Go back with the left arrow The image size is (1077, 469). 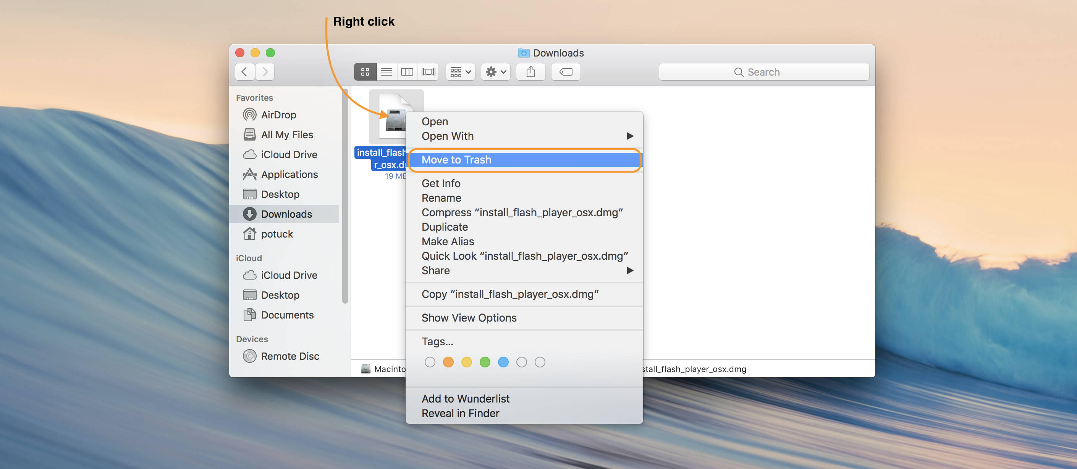point(245,72)
